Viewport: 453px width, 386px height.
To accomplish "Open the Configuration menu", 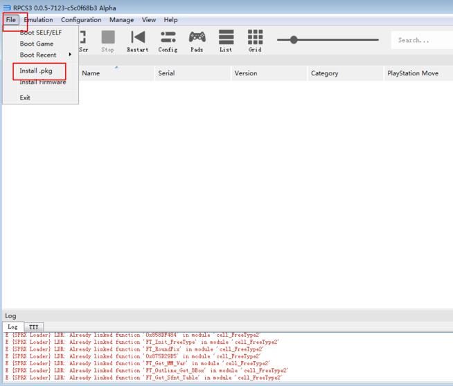I will click(x=81, y=20).
